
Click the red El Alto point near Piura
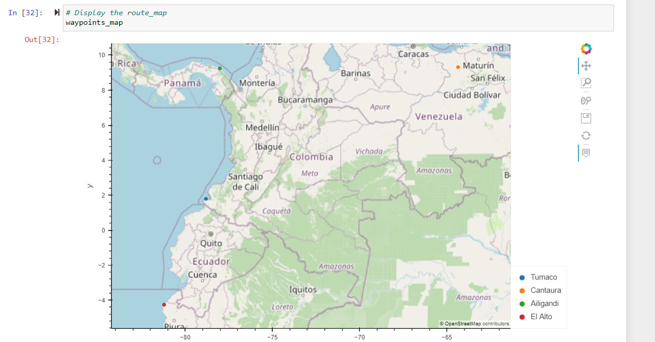[x=164, y=305]
